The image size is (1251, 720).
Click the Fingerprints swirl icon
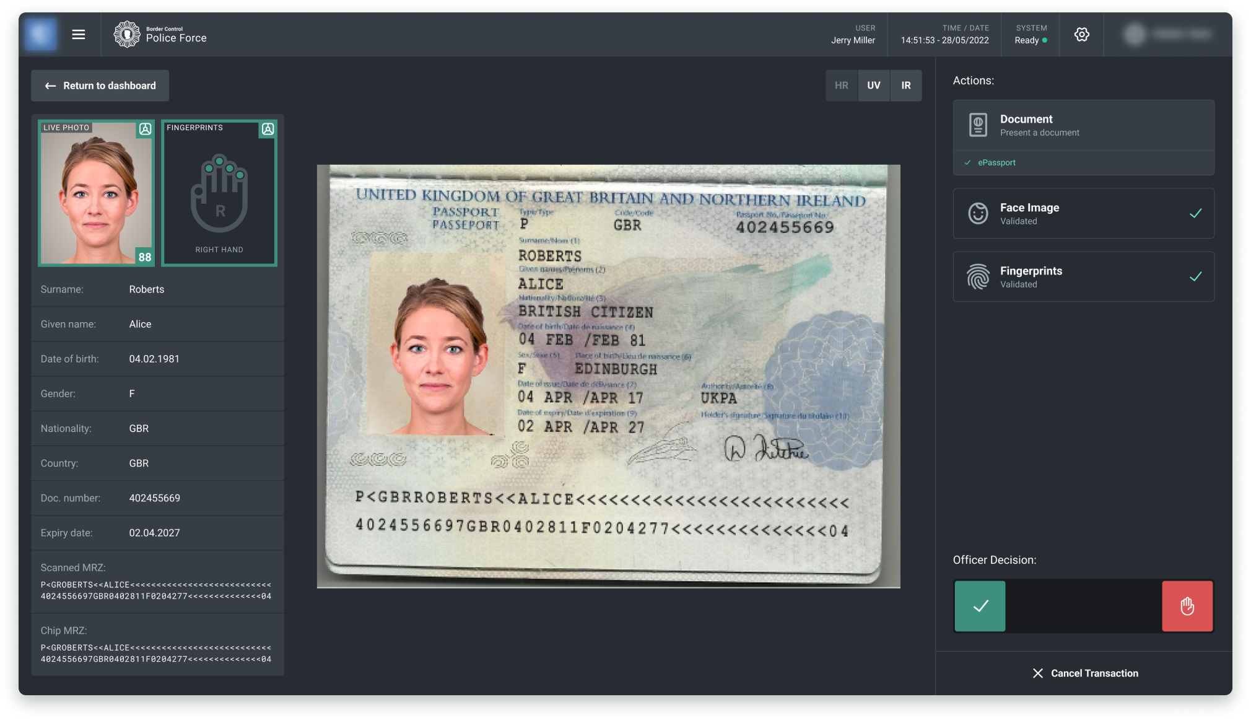tap(978, 277)
